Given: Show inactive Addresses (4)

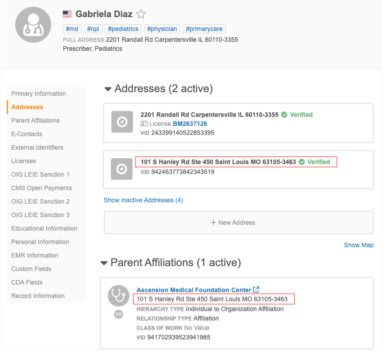Looking at the screenshot, I should pos(143,200).
